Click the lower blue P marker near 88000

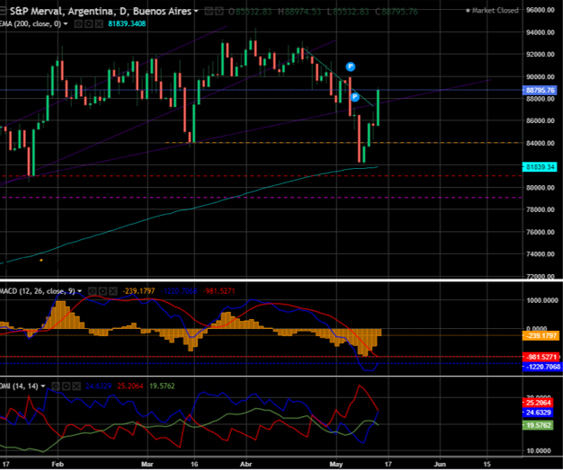coord(354,97)
